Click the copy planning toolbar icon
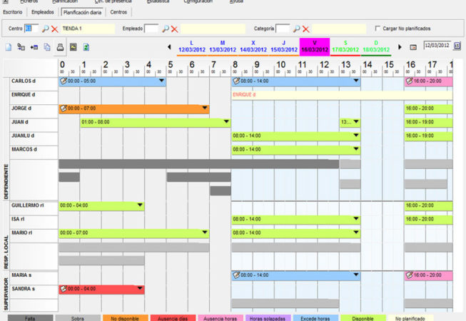Screen dimensions: 466x321 tap(47, 47)
